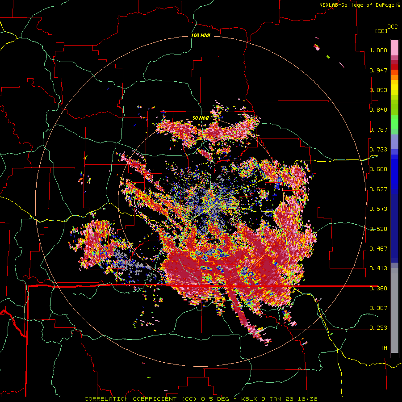Click the 0.413 legend value

point(378,268)
